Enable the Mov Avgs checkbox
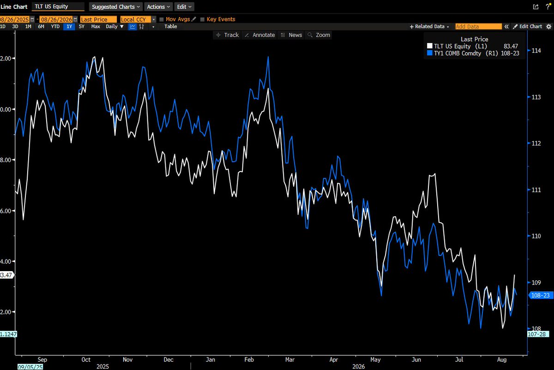Screen dimensions: 554x370 pyautogui.click(x=161, y=19)
